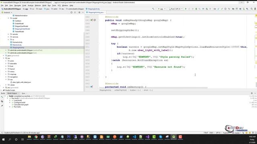Click the Revert arrow icon in toolbar
The image size is (257, 144).
pos(229,9)
